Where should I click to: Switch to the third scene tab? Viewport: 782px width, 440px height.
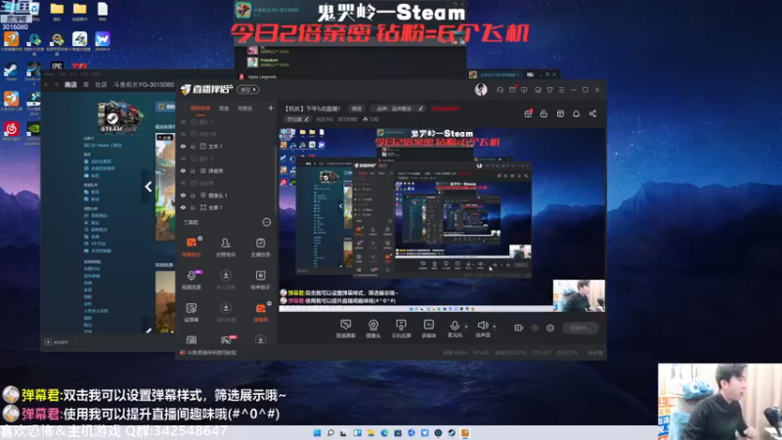245,109
